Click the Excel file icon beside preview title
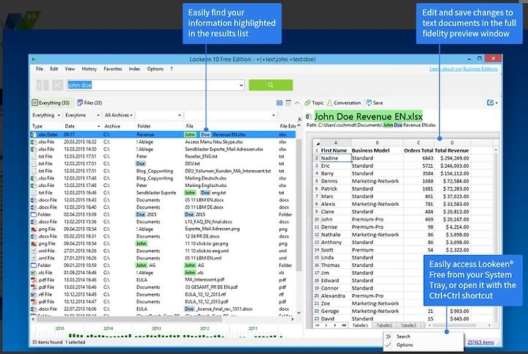The height and width of the screenshot is (354, 528). pos(308,117)
